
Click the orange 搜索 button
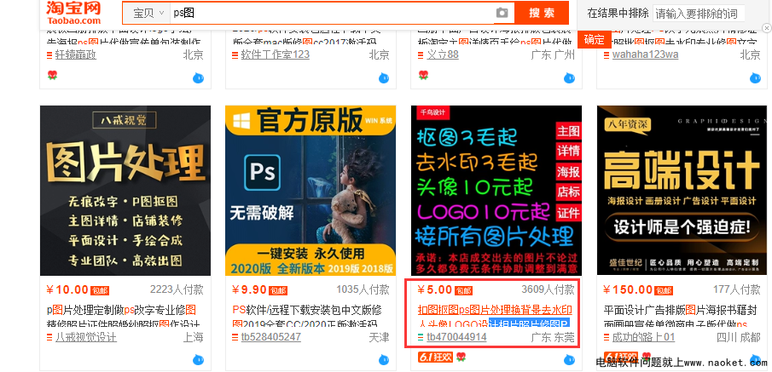(x=542, y=14)
